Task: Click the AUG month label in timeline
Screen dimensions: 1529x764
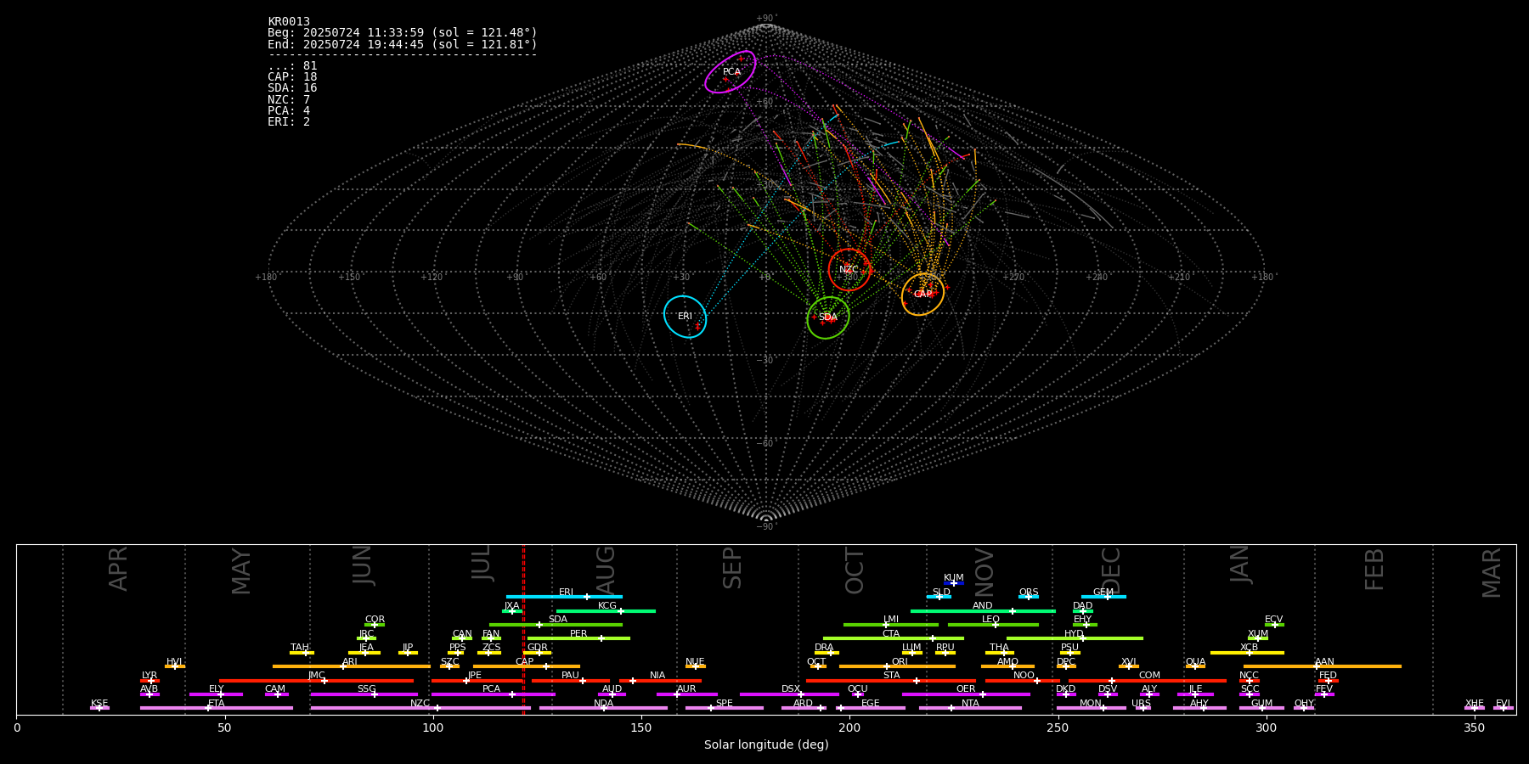Action: click(x=605, y=569)
